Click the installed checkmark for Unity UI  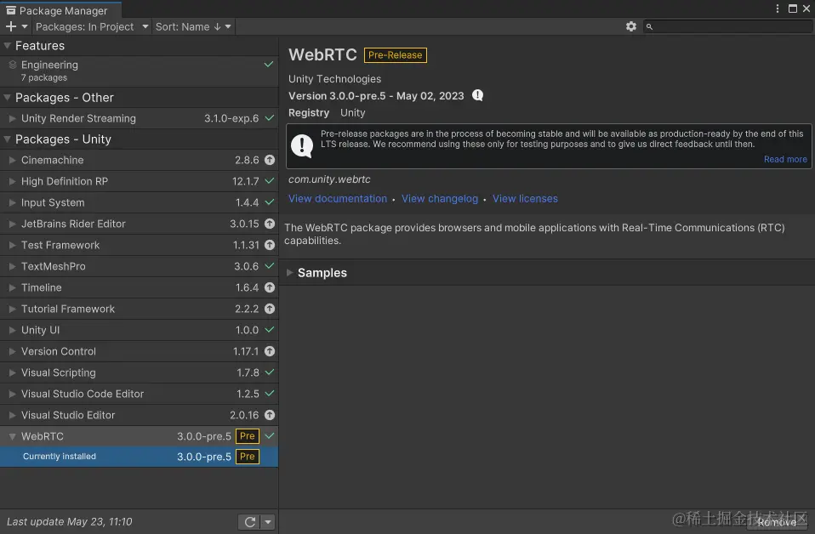tap(269, 329)
